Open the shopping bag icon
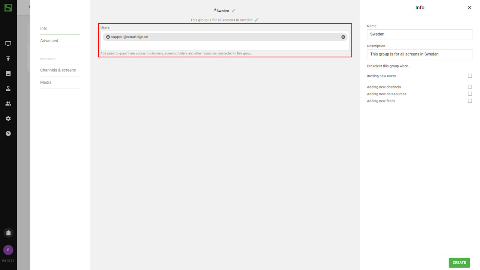Viewport: 480px width, 270px height. click(8, 232)
